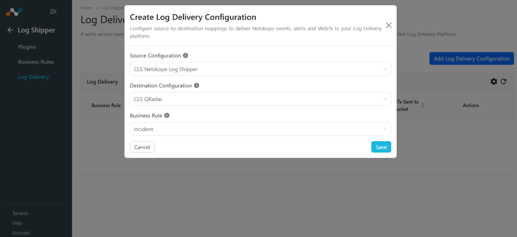517x237 pixels.
Task: Go back using Log Shipper arrow
Action: click(x=10, y=30)
